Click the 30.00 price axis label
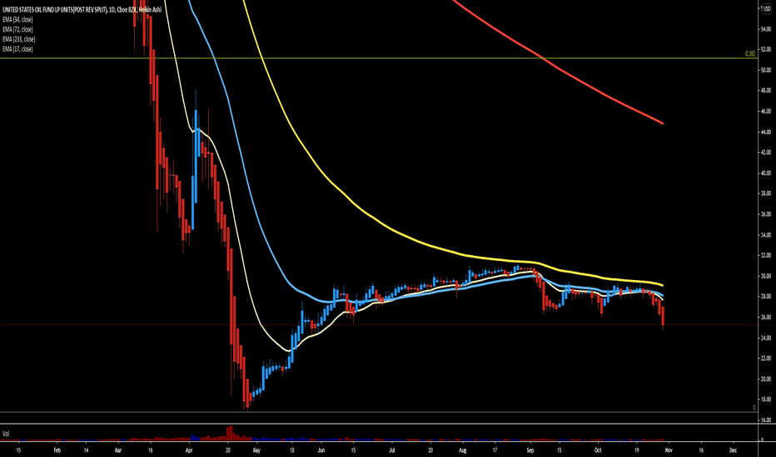The image size is (776, 457). (766, 276)
